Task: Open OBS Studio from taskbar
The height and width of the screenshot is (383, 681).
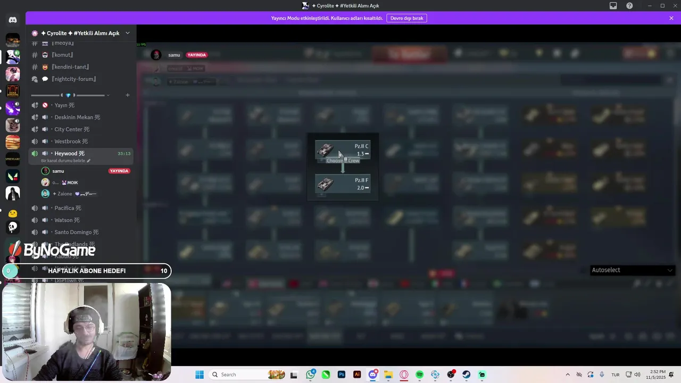Action: point(451,374)
